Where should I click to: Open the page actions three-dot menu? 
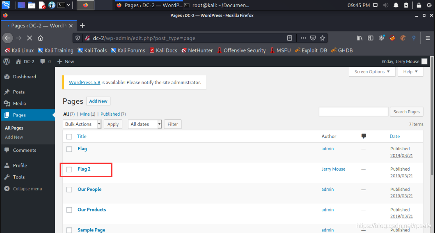pos(304,38)
